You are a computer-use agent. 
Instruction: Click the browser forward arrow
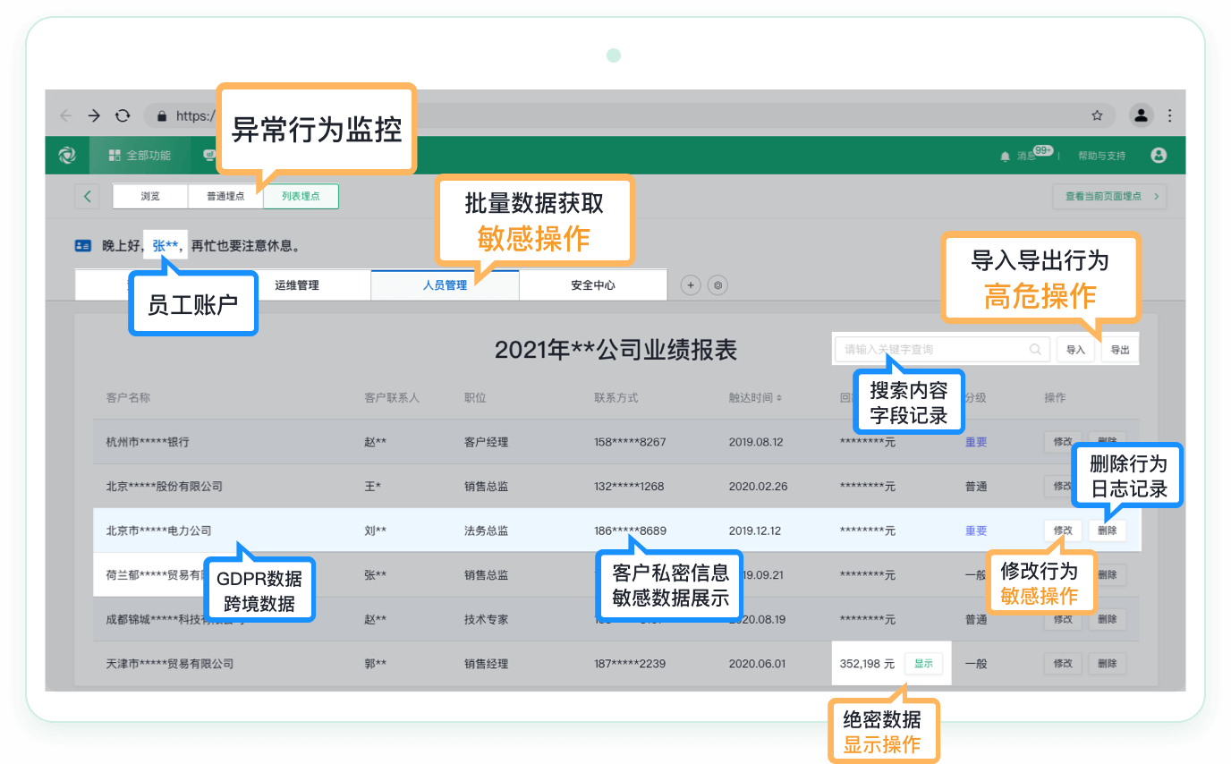pyautogui.click(x=94, y=115)
